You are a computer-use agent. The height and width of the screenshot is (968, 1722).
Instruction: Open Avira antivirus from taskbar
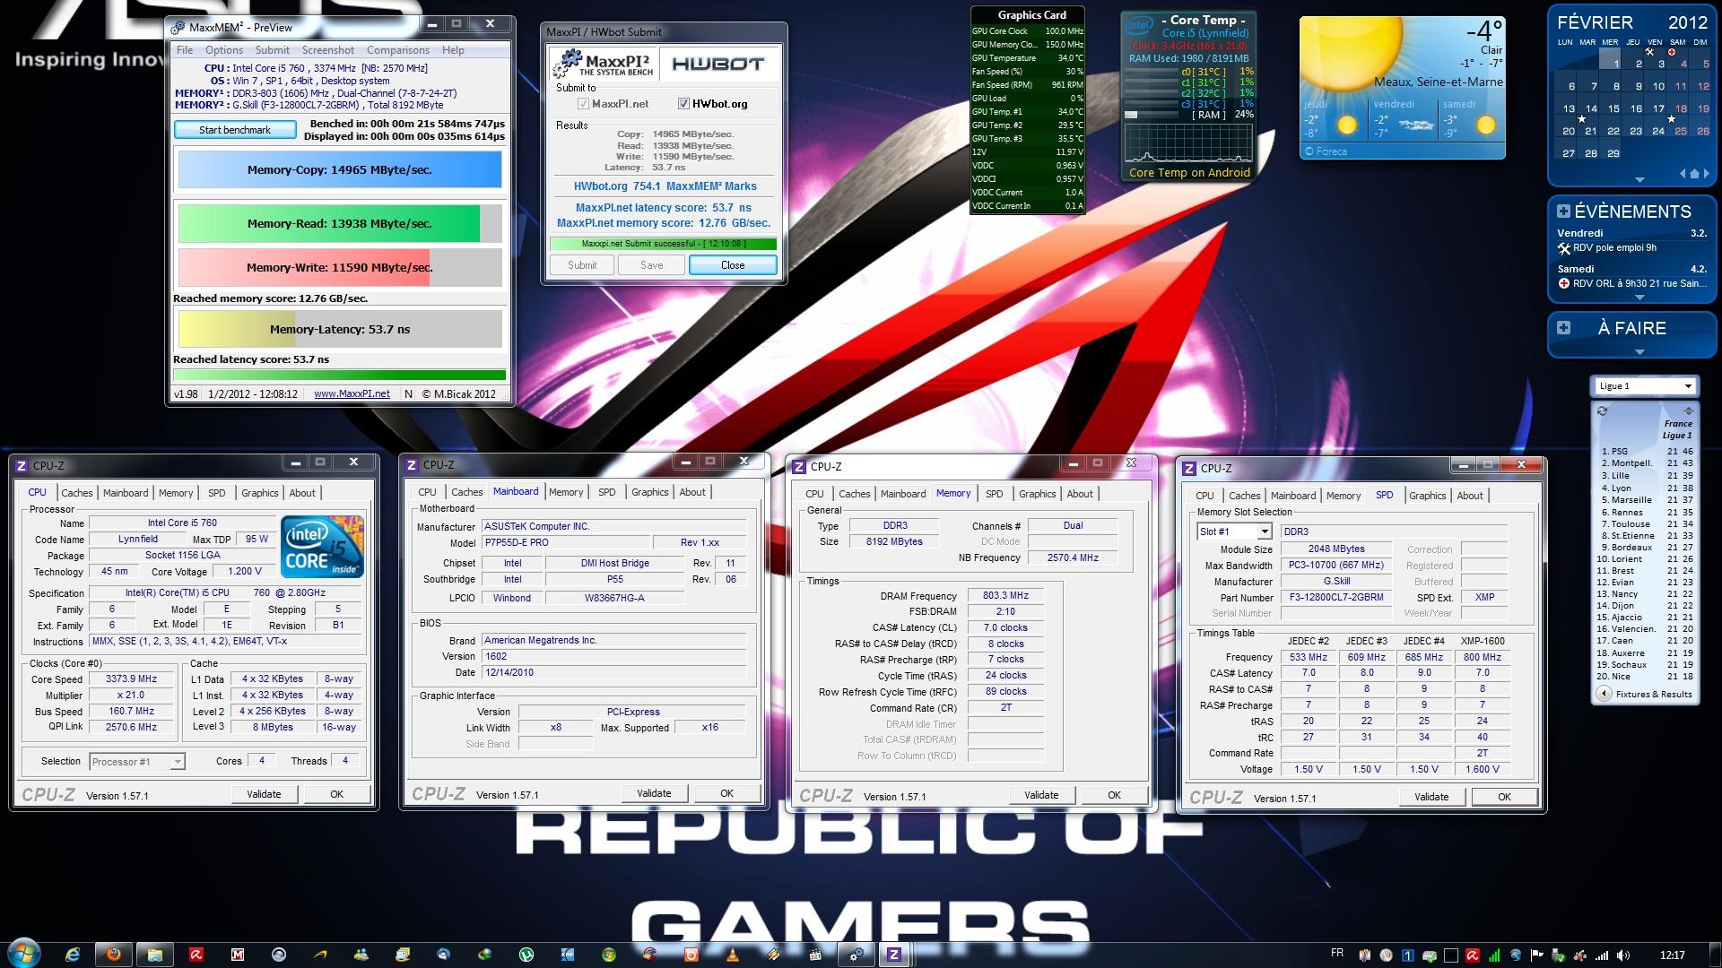click(x=196, y=955)
